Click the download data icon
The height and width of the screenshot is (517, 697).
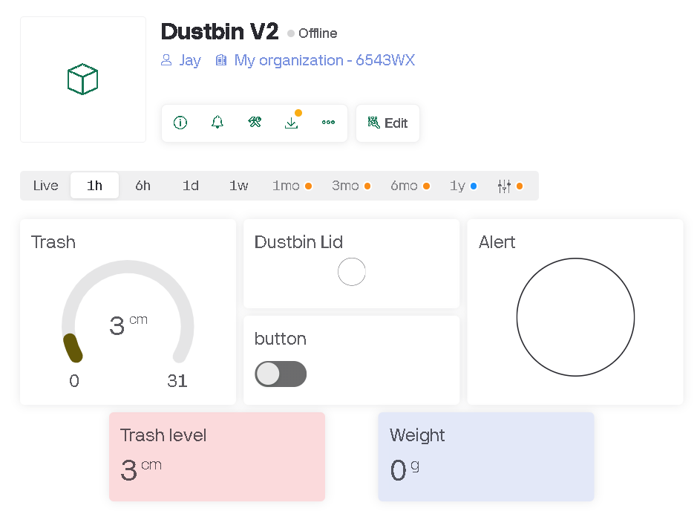[x=292, y=123]
